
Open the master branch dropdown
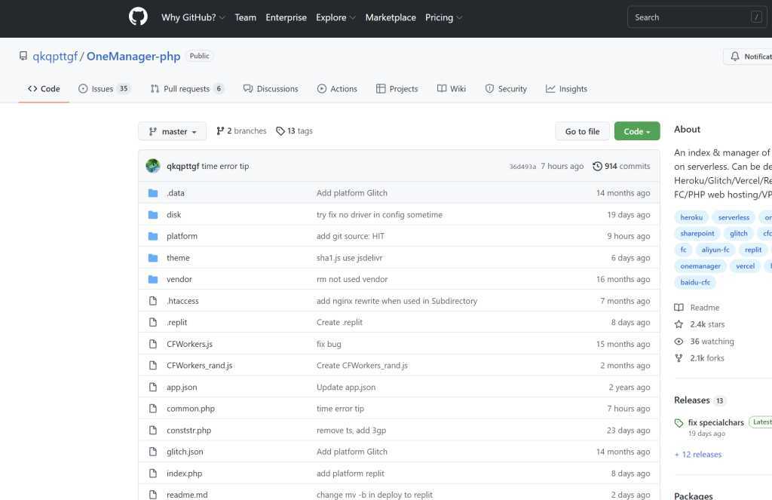173,131
